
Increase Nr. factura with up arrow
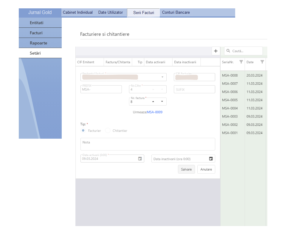click(x=153, y=101)
